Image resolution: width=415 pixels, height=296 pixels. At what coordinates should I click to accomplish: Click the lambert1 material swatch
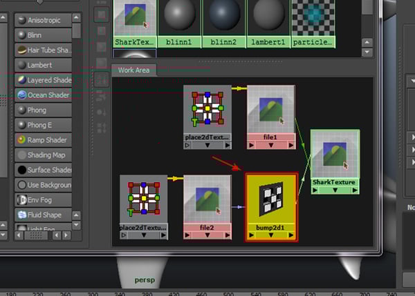[268, 18]
